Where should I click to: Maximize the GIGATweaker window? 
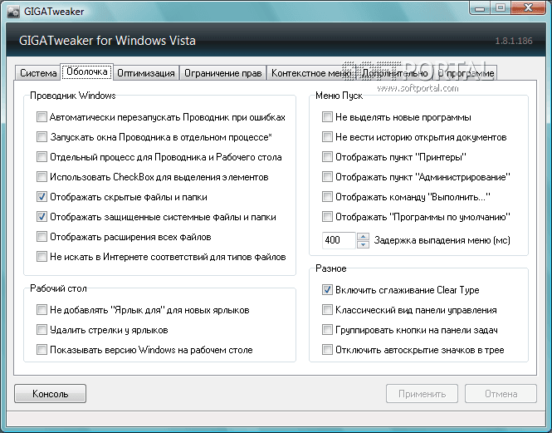[501, 7]
